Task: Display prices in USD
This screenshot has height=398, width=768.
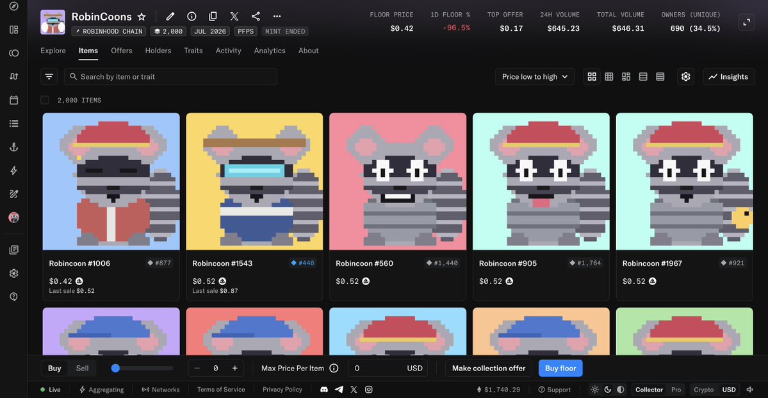Action: (729, 390)
